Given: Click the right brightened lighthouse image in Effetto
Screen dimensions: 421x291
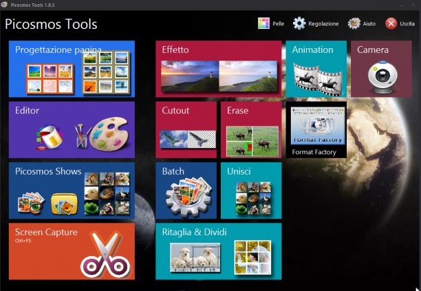Looking at the screenshot, I should pos(248,76).
